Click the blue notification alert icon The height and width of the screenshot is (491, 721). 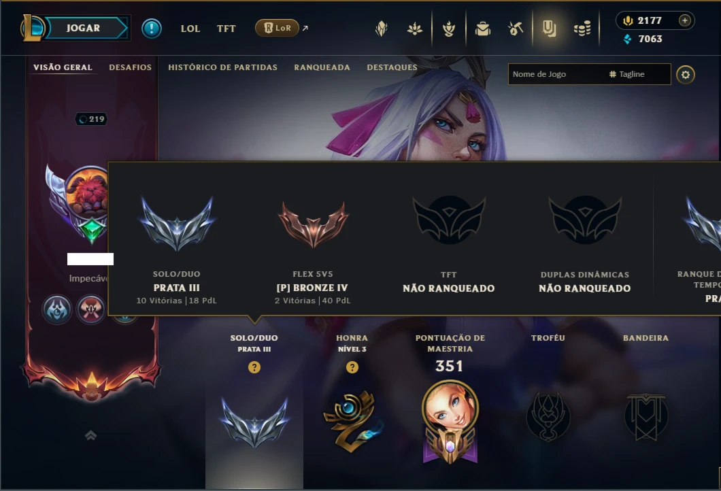[x=151, y=29]
